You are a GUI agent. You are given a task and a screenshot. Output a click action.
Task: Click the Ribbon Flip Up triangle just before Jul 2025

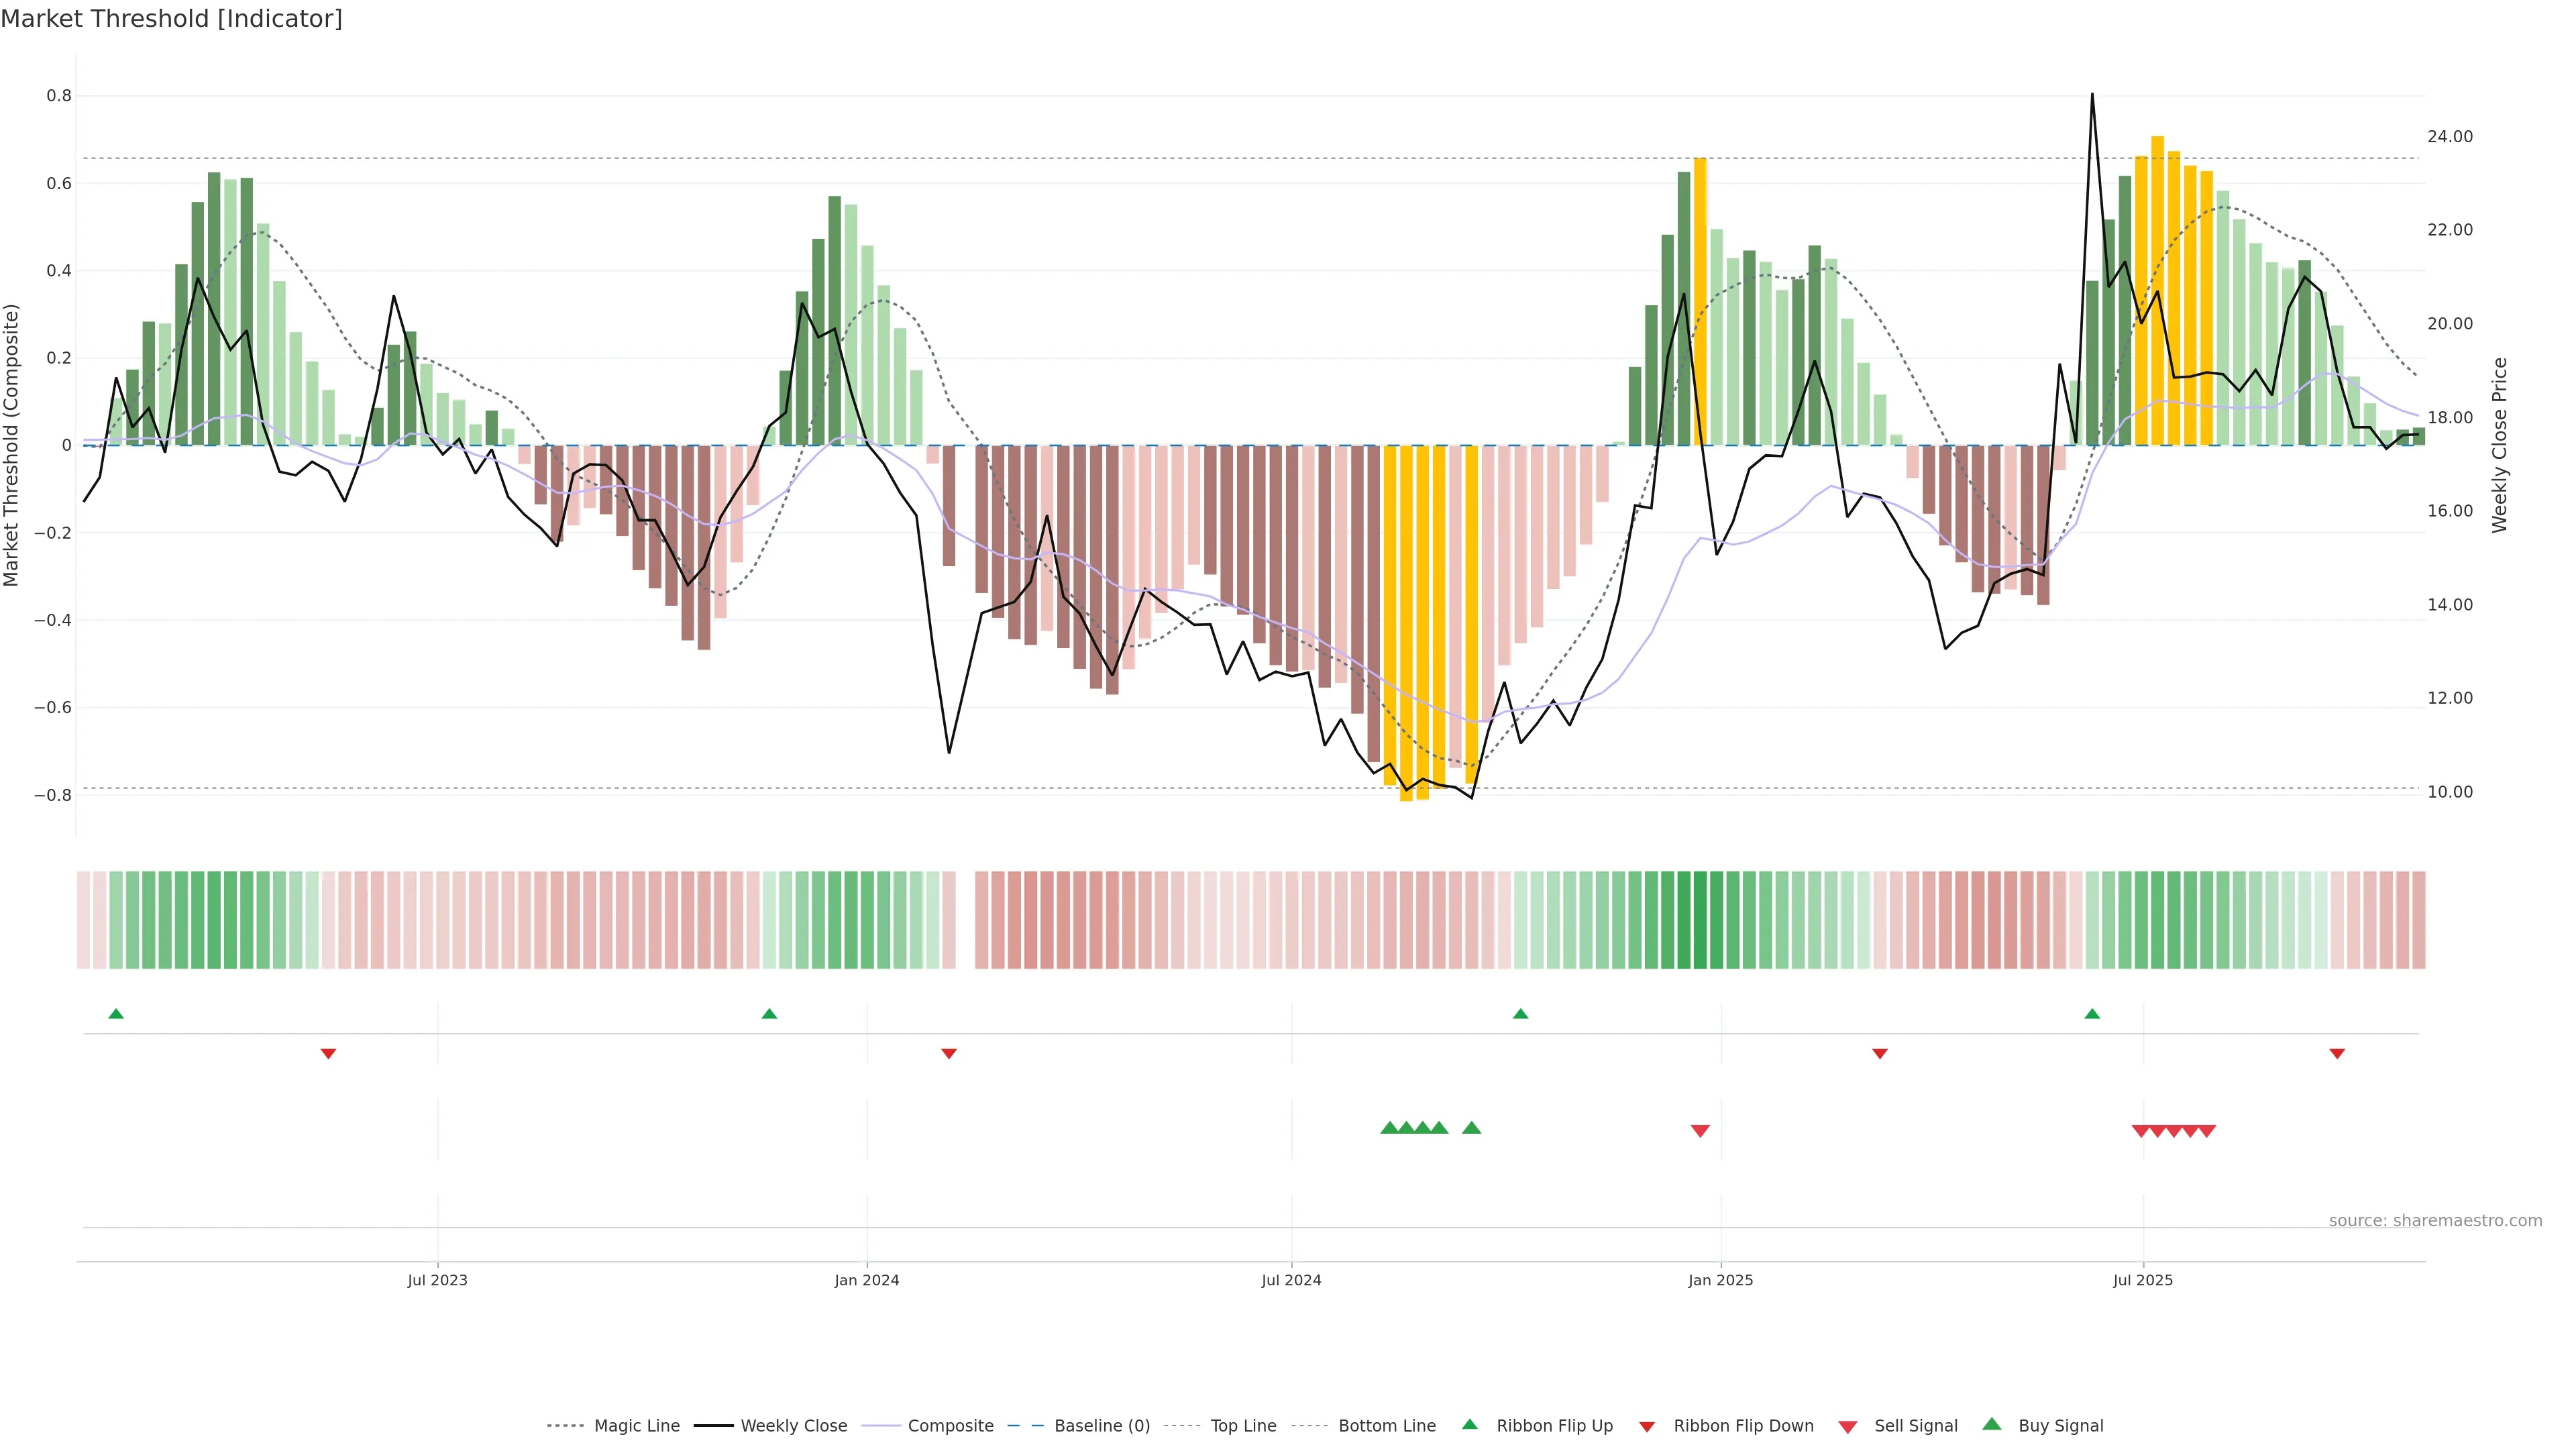coord(2092,1014)
